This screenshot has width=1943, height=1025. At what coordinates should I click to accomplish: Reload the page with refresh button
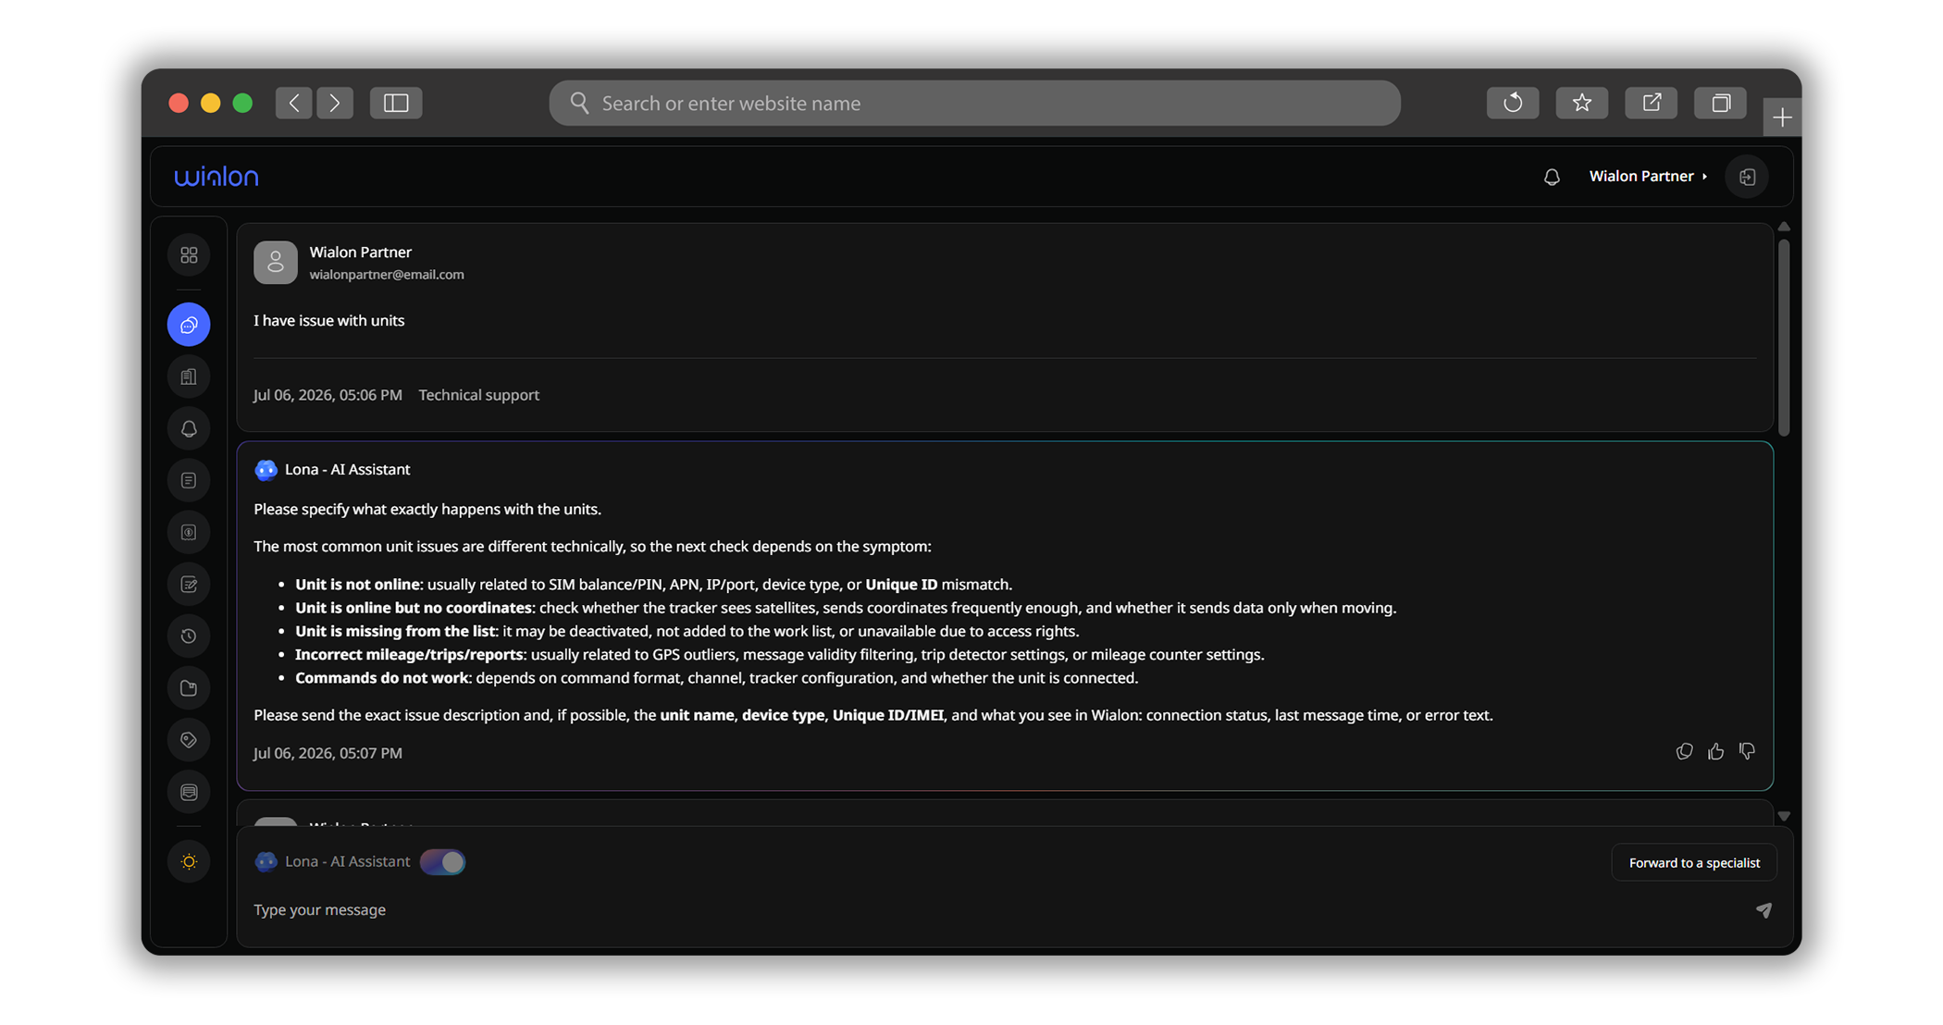pos(1513,103)
